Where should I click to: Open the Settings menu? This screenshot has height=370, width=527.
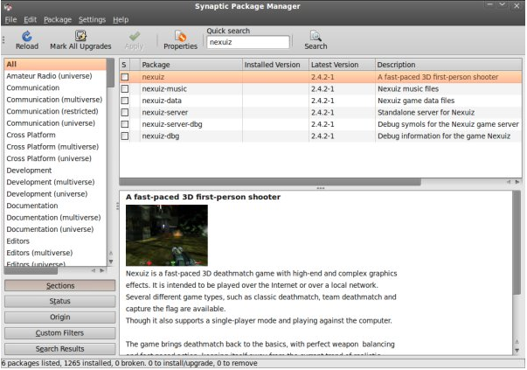[x=92, y=20]
